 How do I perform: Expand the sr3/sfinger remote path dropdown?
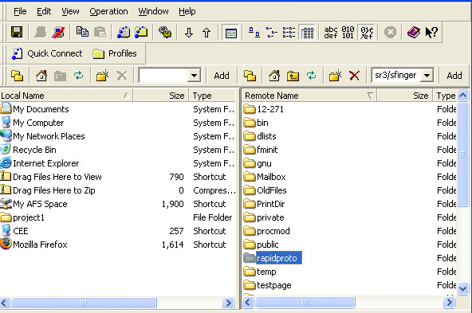pyautogui.click(x=427, y=76)
